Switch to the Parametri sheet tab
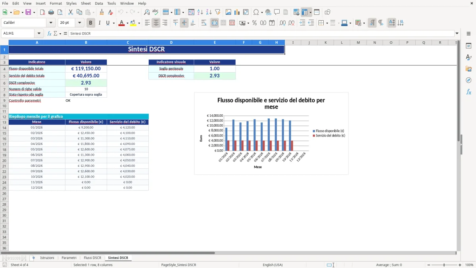The image size is (476, 268). tap(69, 258)
